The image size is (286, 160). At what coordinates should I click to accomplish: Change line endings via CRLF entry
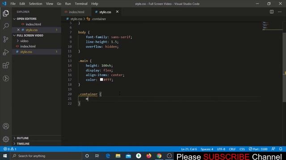(232, 149)
